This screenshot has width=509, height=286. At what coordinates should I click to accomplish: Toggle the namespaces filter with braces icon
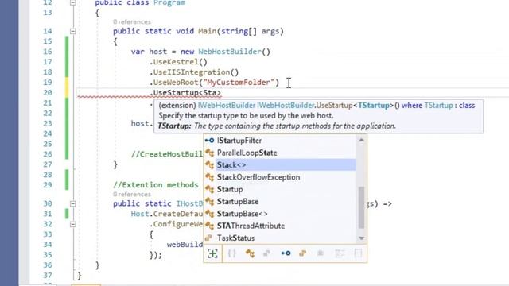click(x=231, y=253)
